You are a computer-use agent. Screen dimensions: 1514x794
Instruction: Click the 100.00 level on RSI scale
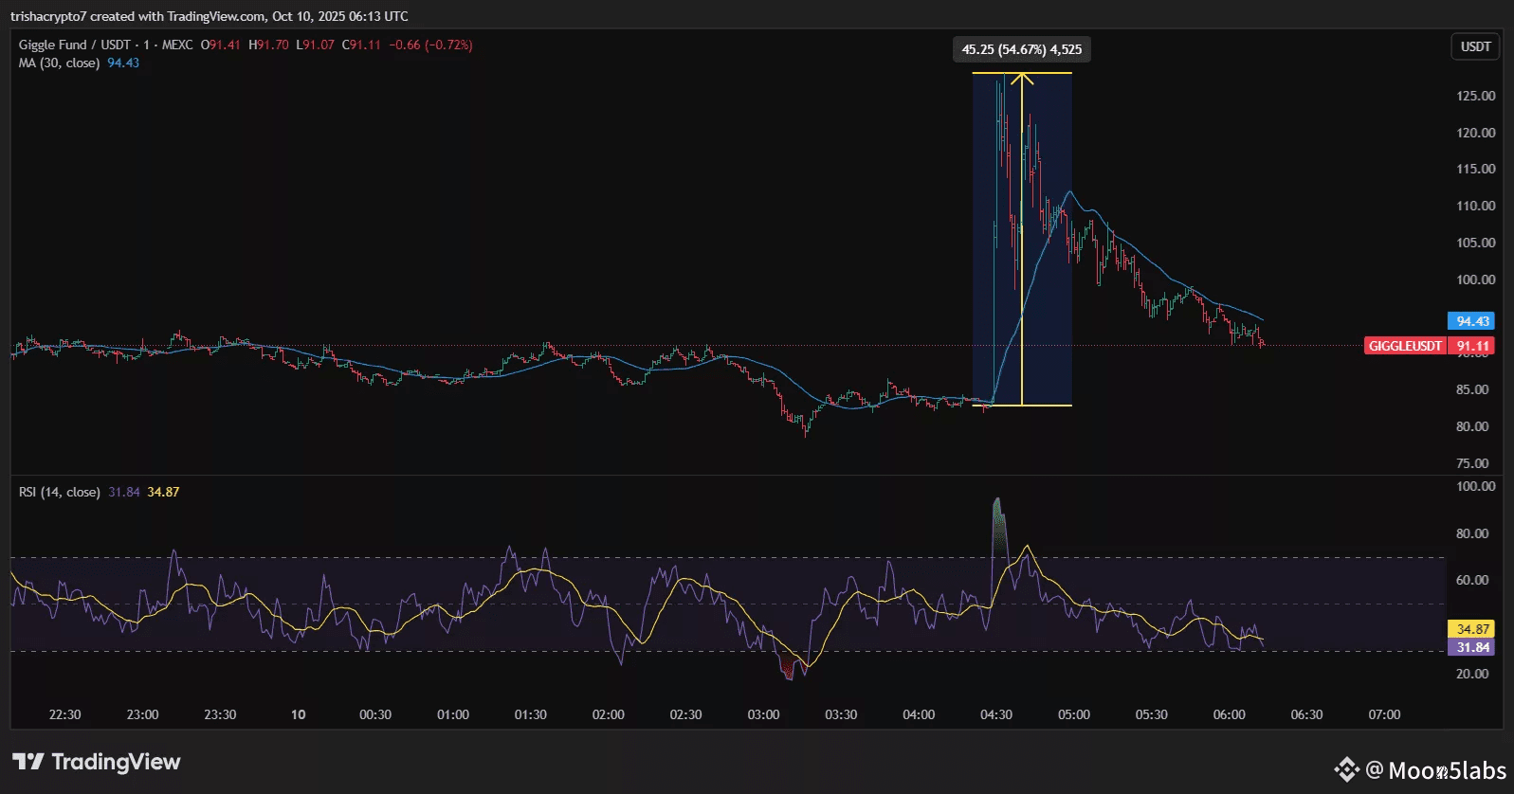[1475, 486]
